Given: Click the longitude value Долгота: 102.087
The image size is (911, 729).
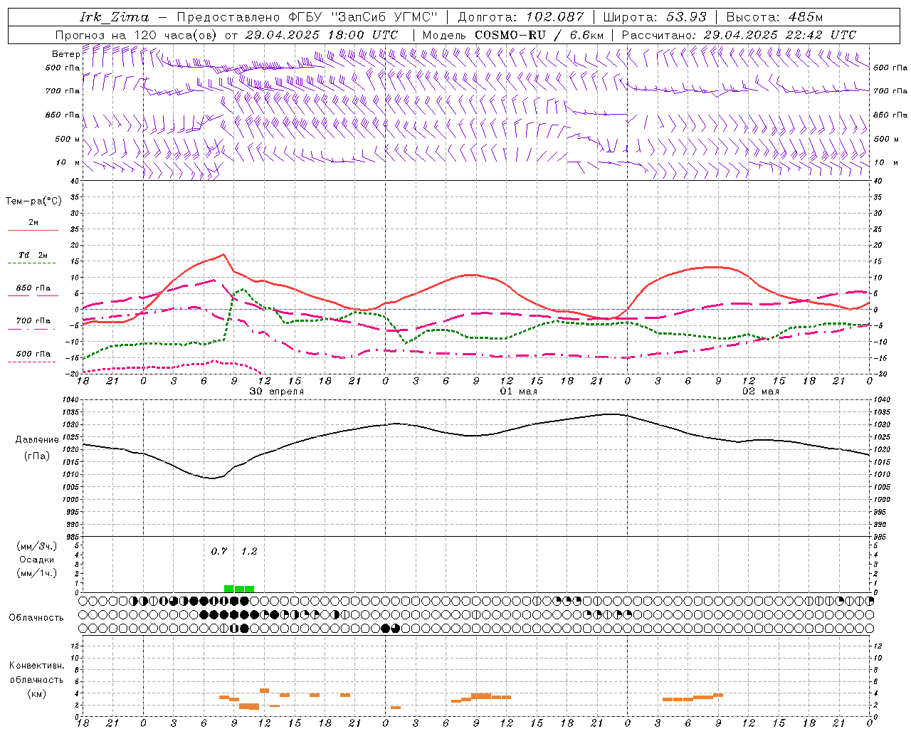Looking at the screenshot, I should (520, 17).
